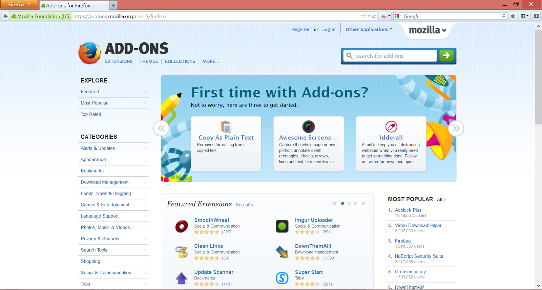
Task: Click the Clean Links chain icon
Action: pos(182,252)
